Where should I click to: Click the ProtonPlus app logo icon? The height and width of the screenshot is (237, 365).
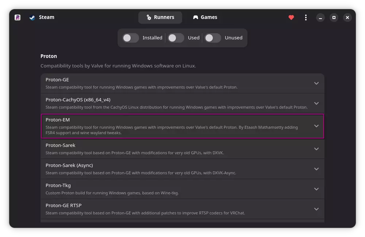18,18
